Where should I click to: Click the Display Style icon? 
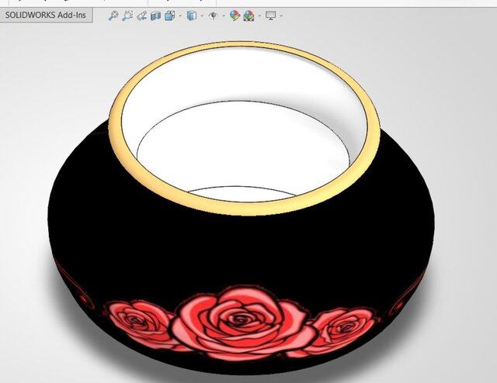pos(191,15)
